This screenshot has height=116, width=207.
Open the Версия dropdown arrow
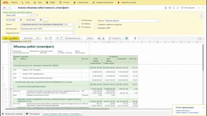click(159, 21)
